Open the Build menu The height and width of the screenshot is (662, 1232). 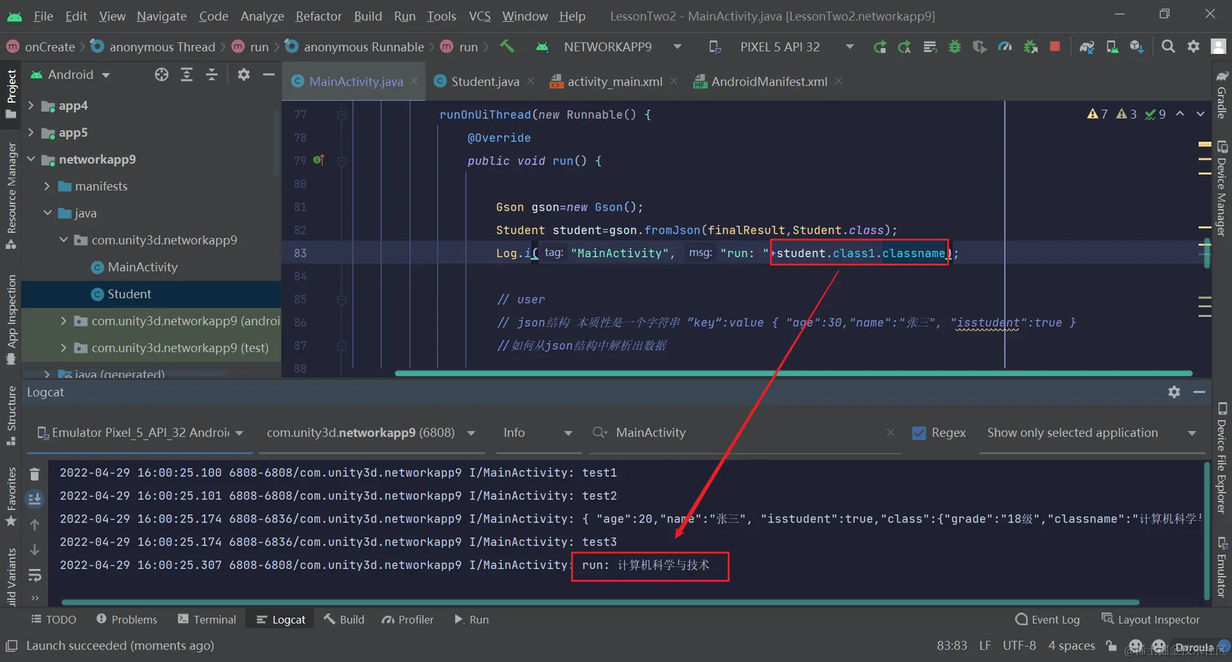click(x=368, y=16)
